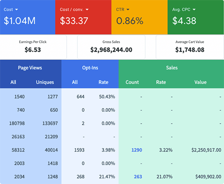Sort by Sales Value column header
The image size is (224, 184).
(201, 82)
